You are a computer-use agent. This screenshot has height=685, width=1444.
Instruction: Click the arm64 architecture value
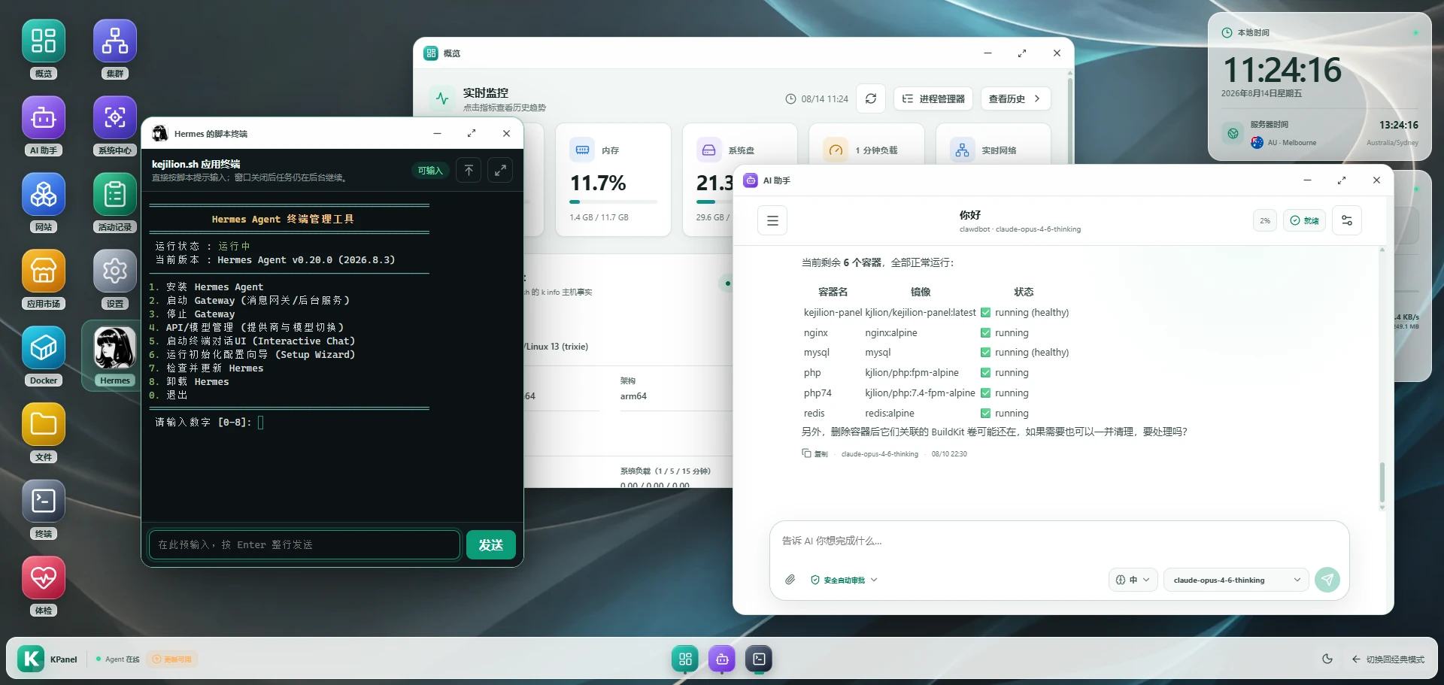pyautogui.click(x=633, y=396)
